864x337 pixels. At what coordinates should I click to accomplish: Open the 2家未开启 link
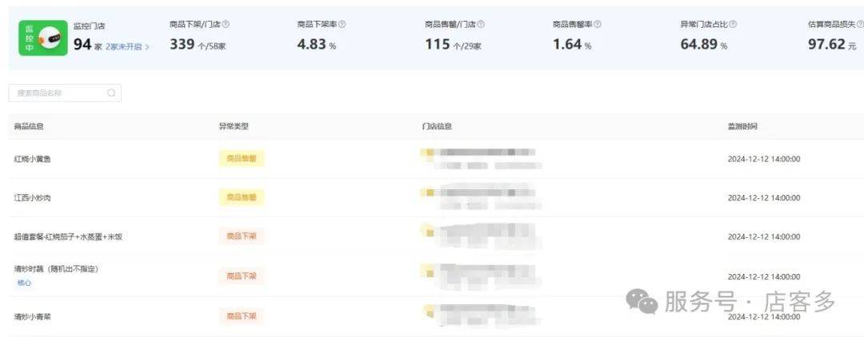click(x=124, y=47)
